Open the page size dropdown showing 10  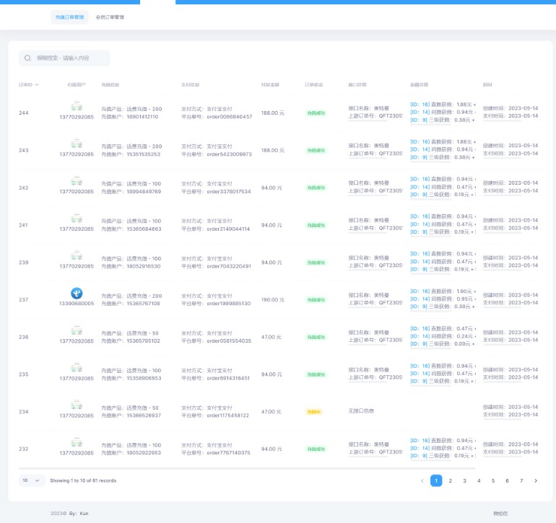(x=32, y=480)
